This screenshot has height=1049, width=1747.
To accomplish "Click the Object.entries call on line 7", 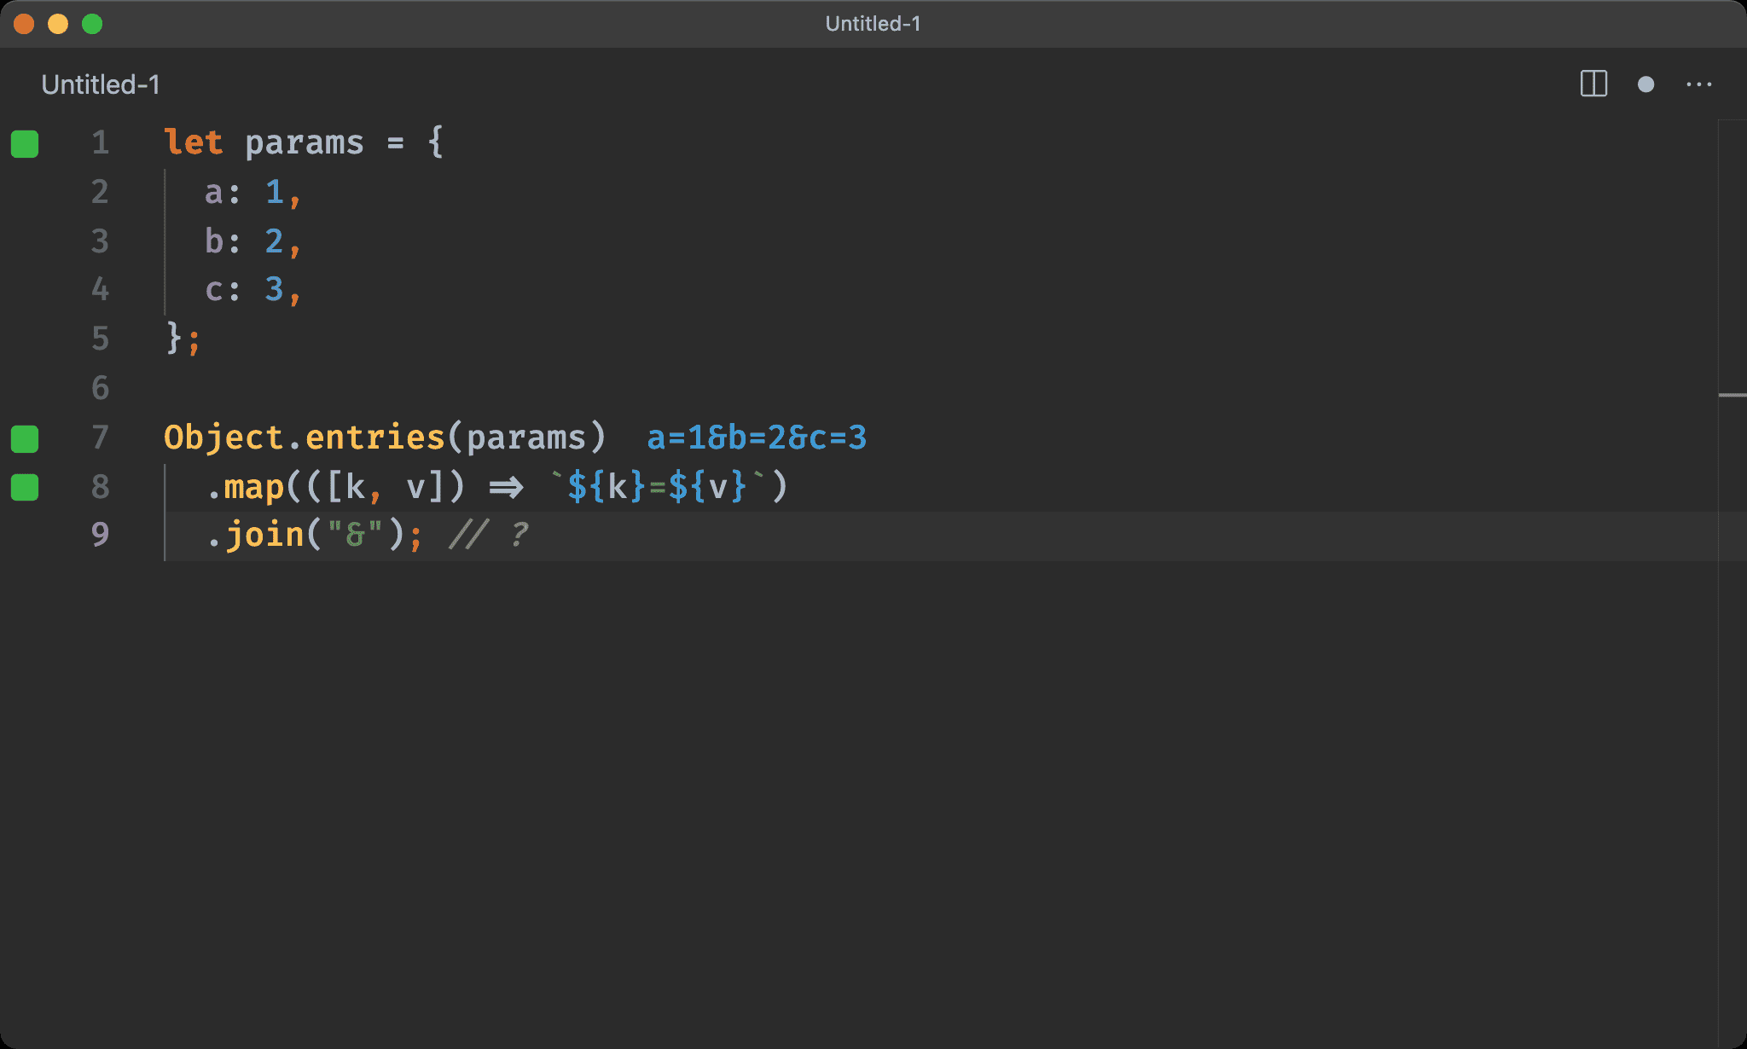I will click(x=305, y=438).
